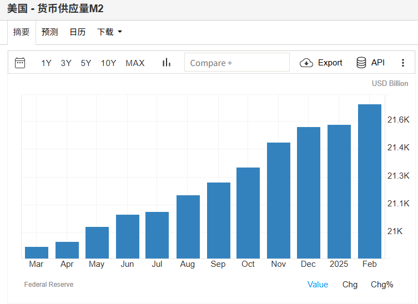Click the Nov bar in chart
418x304 pixels.
point(279,200)
